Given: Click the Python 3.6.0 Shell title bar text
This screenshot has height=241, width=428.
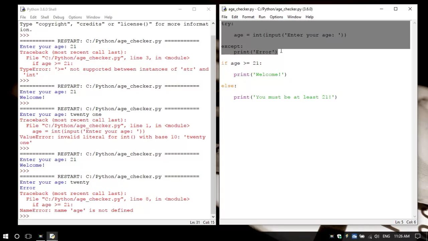Looking at the screenshot, I should (x=42, y=9).
